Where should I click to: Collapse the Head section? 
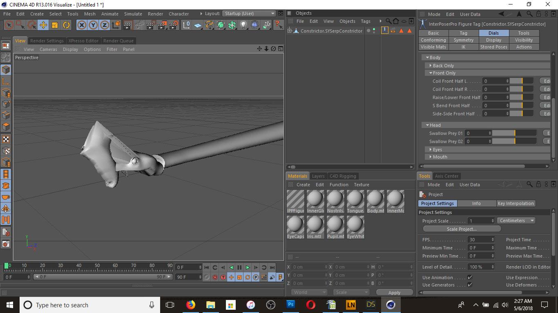click(x=427, y=125)
